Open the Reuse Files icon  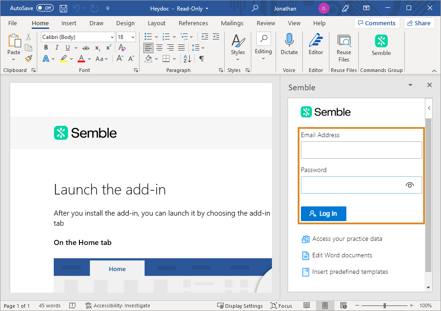click(x=344, y=41)
